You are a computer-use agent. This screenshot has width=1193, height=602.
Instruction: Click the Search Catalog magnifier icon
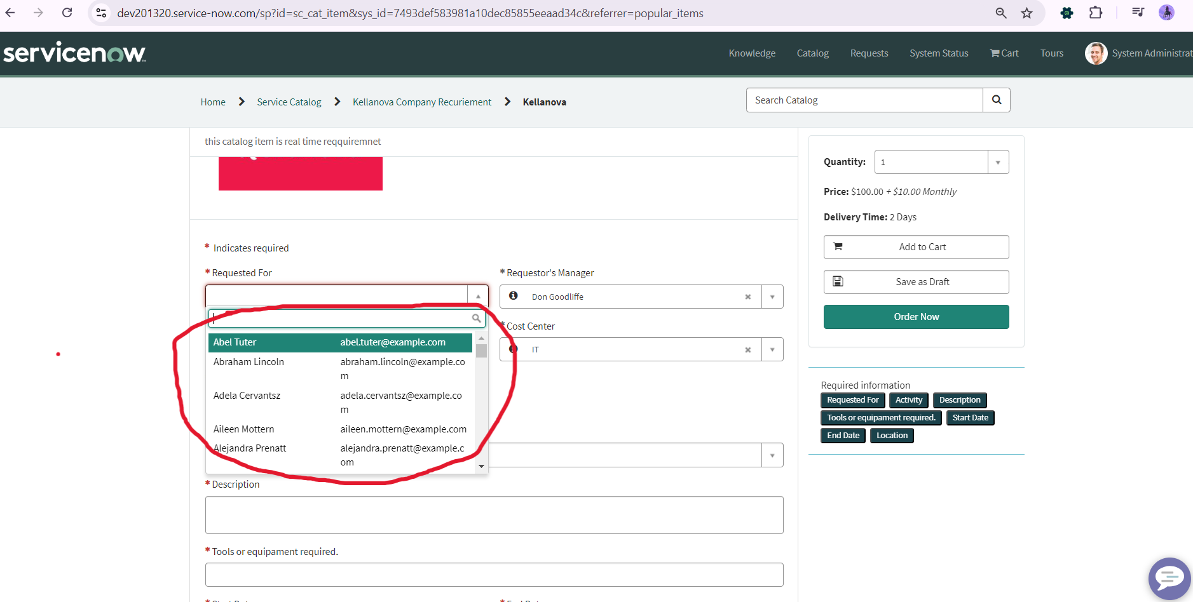tap(996, 100)
